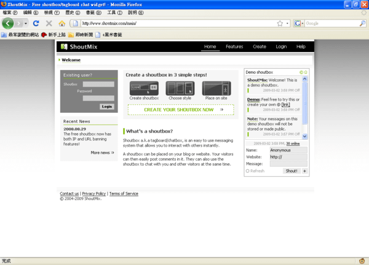Click the Message input field
Image resolution: width=369 pixels, height=265 pixels.
(288, 164)
